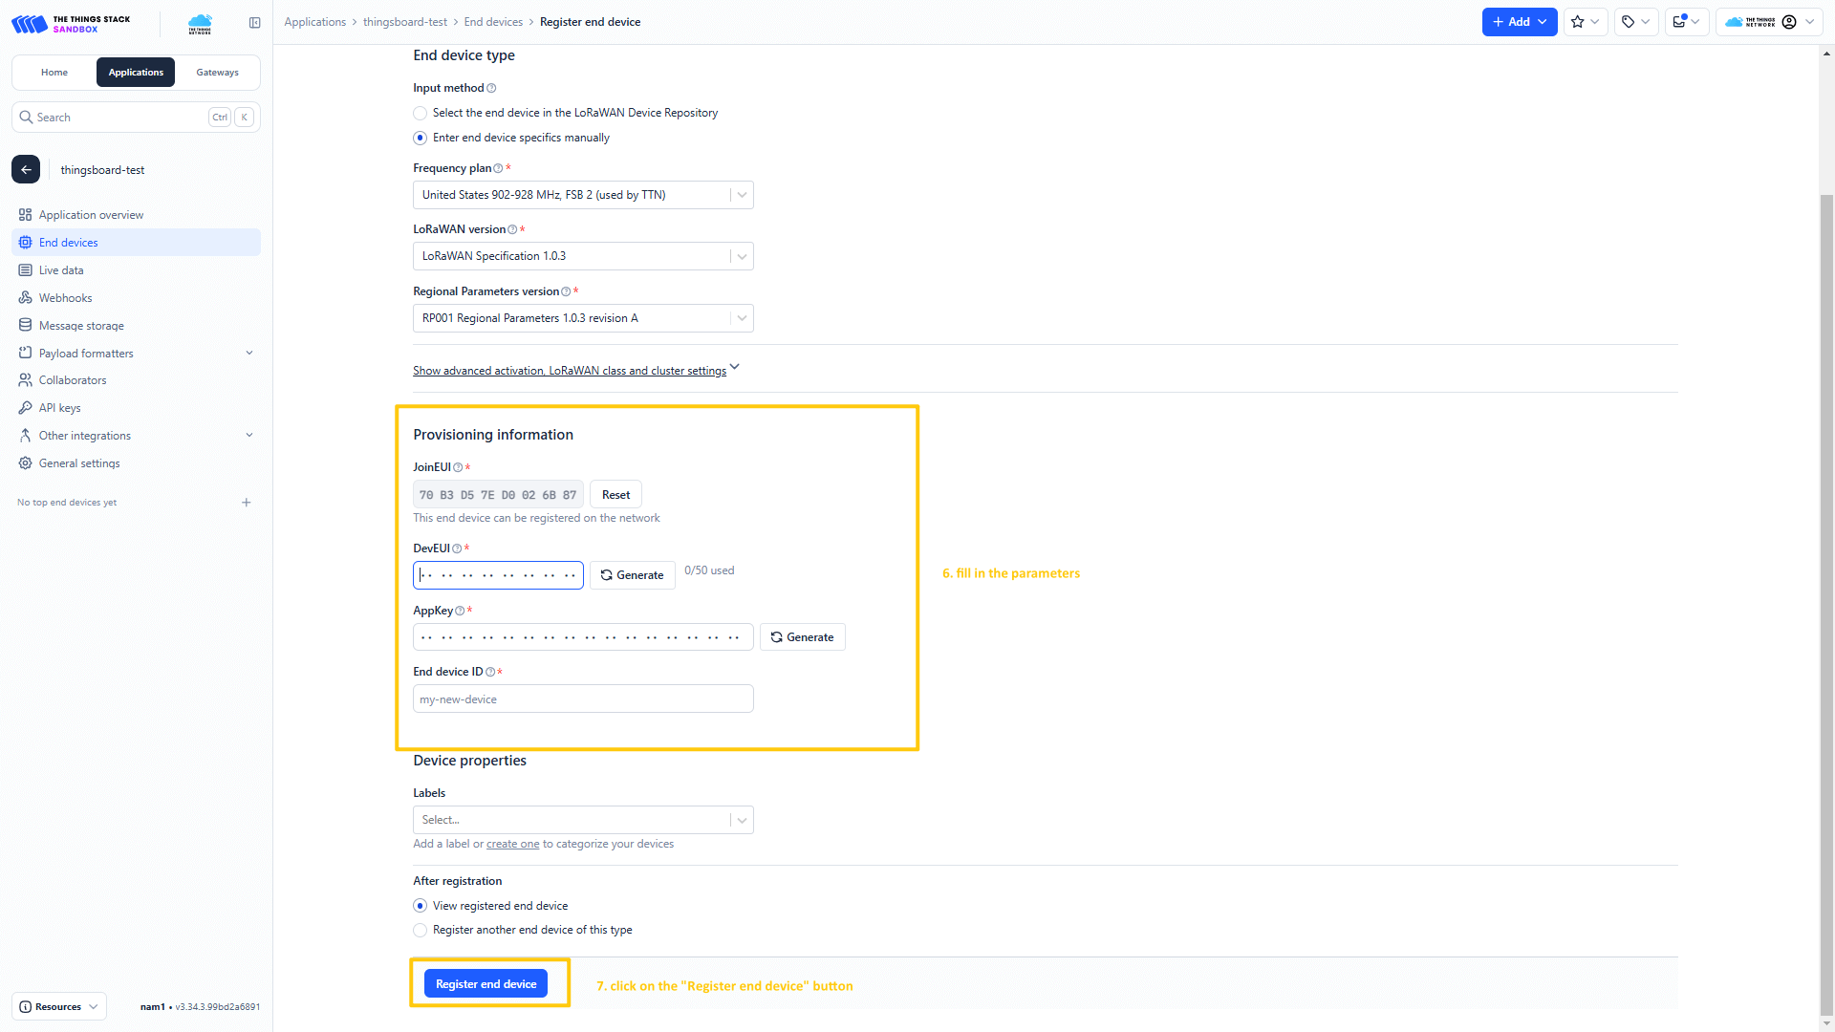Screen dimensions: 1835x1032
Task: Open the LoRaWAN version dropdown
Action: tap(583, 256)
